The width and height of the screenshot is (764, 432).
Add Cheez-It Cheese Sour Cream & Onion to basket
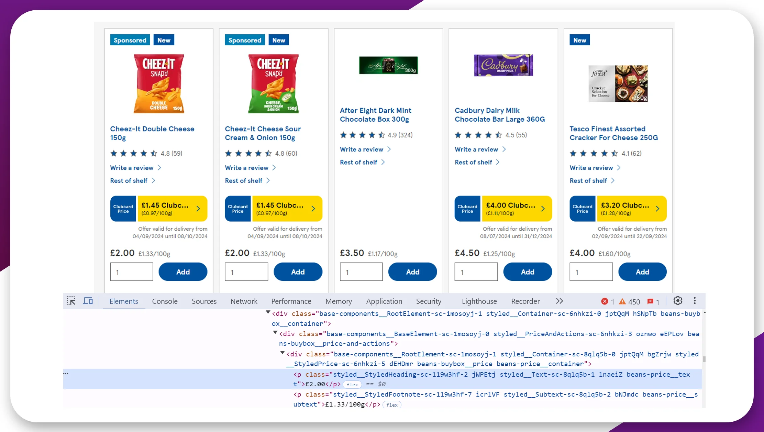298,272
